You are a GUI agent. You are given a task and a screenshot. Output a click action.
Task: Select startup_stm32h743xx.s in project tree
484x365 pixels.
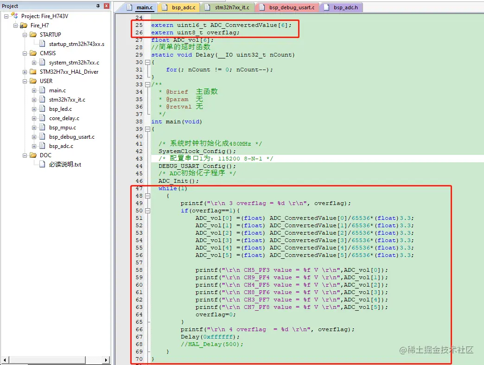pyautogui.click(x=76, y=44)
